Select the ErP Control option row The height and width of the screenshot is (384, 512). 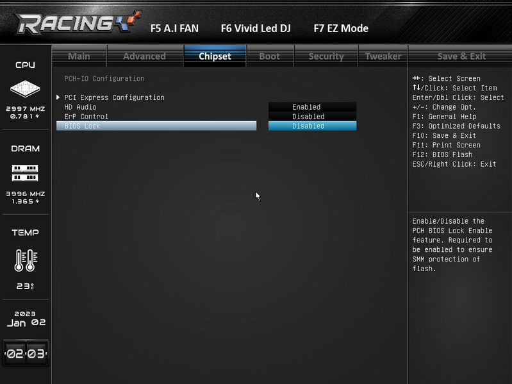156,116
